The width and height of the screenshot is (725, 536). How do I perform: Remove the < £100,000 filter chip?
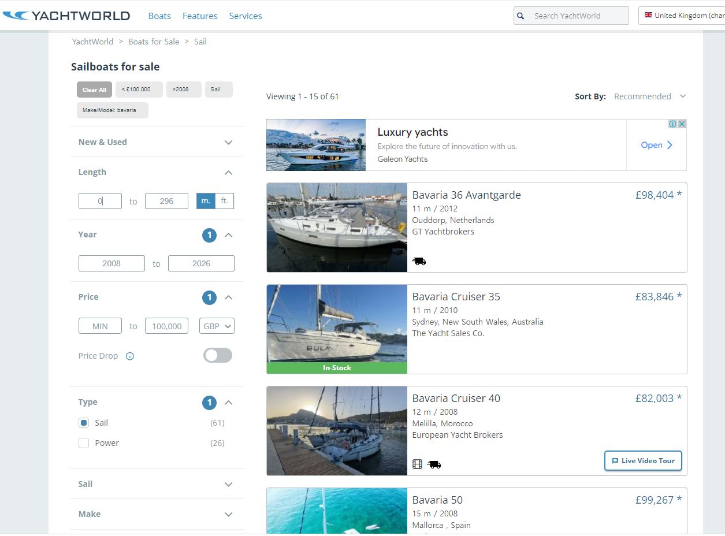coord(139,90)
